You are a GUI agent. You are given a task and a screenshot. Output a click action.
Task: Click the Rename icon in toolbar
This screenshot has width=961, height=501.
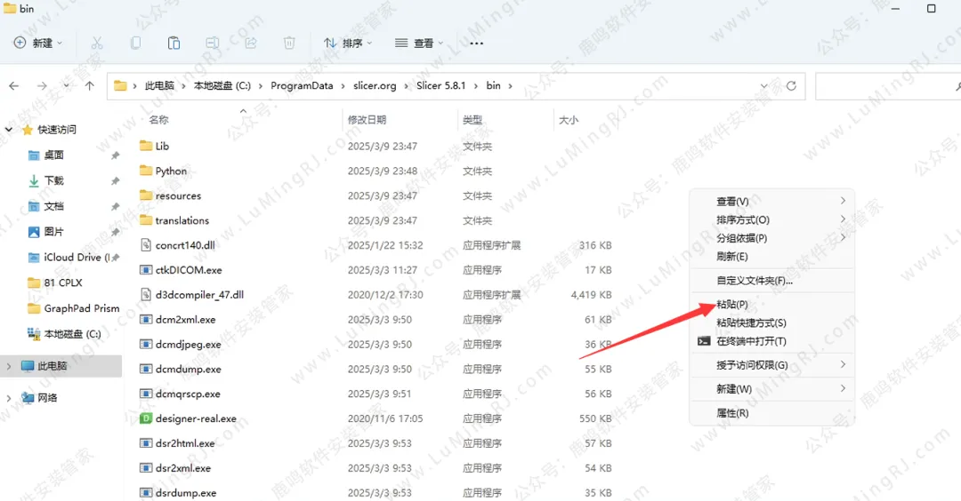click(x=212, y=43)
